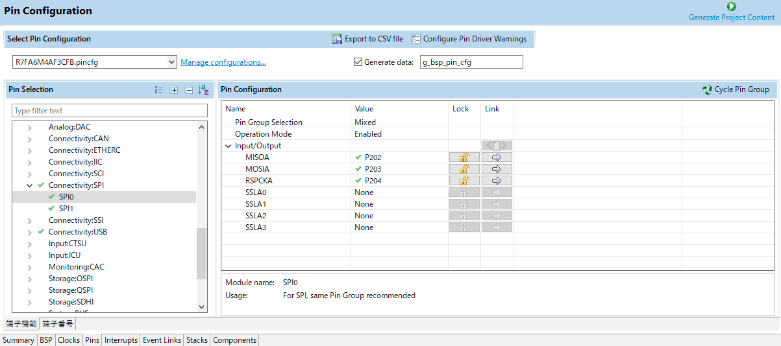This screenshot has width=781, height=346.
Task: Click the Generate Project Content icon
Action: click(732, 6)
